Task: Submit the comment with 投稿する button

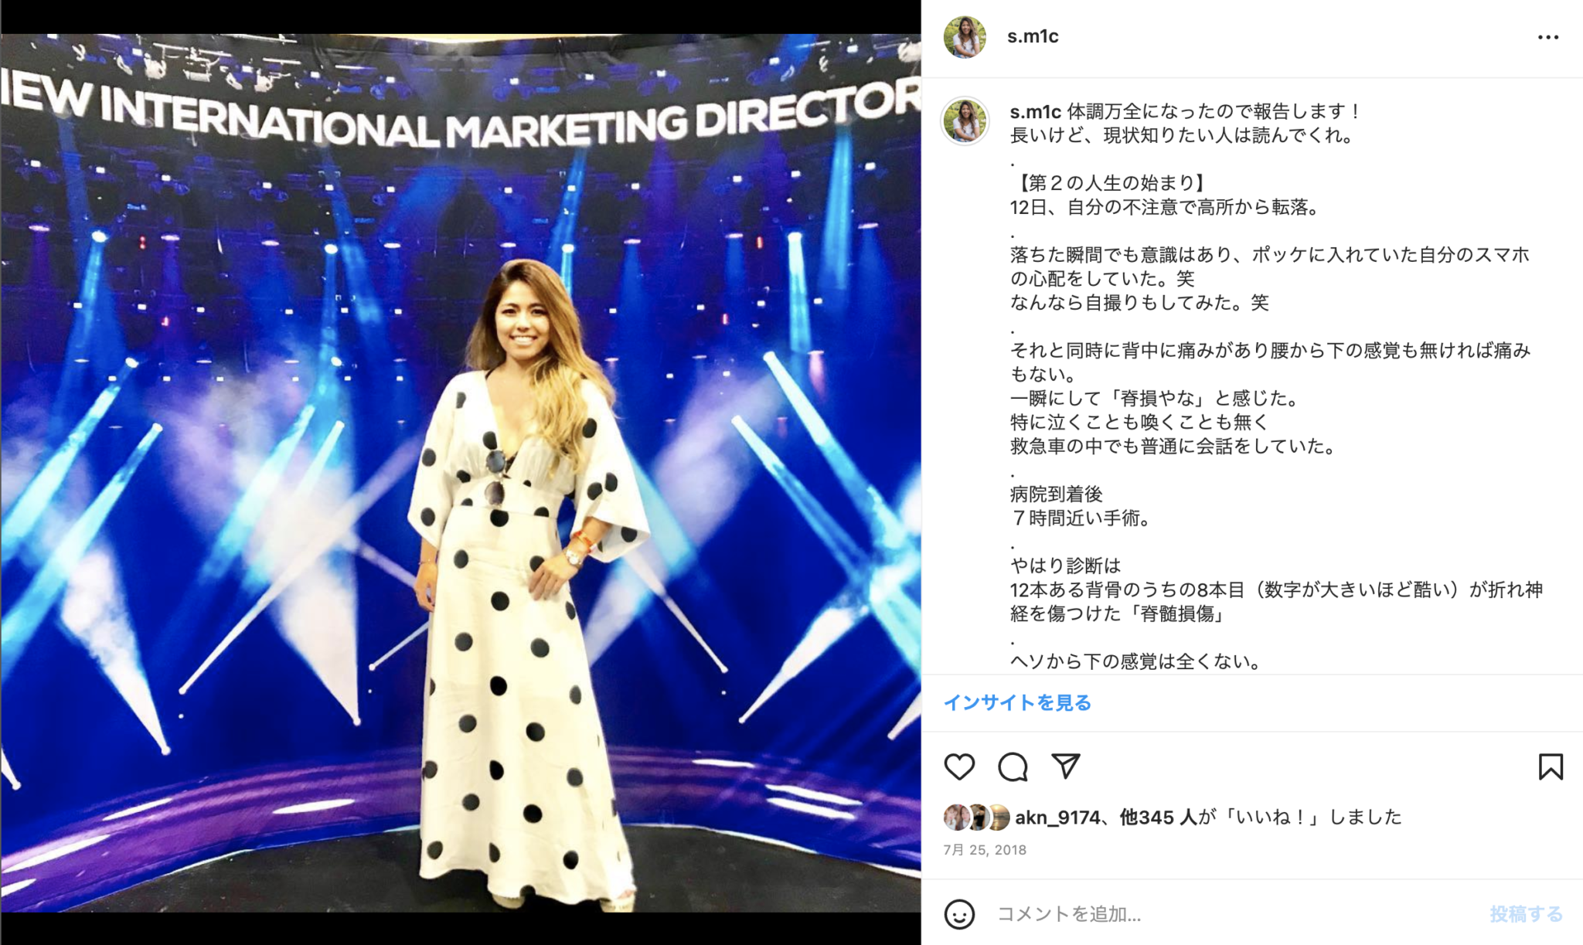Action: click(1527, 914)
